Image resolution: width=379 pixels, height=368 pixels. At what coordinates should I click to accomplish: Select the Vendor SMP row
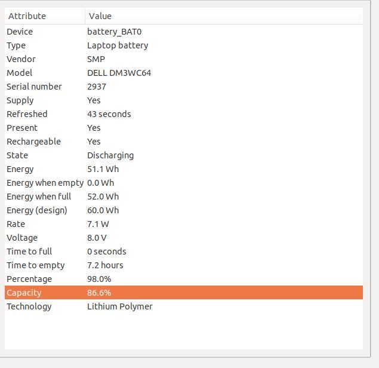184,59
